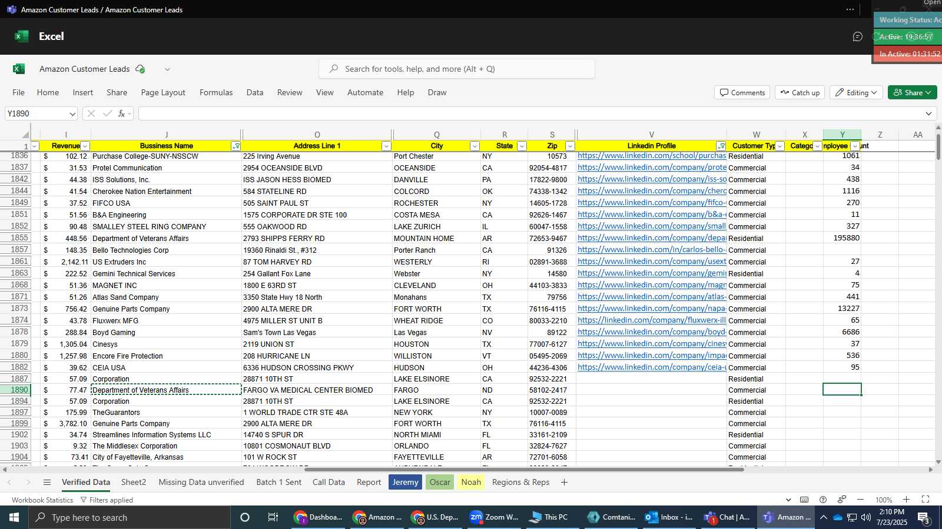Open the file name dropdown chevron
Viewport: 942px width, 529px height.
[x=167, y=69]
